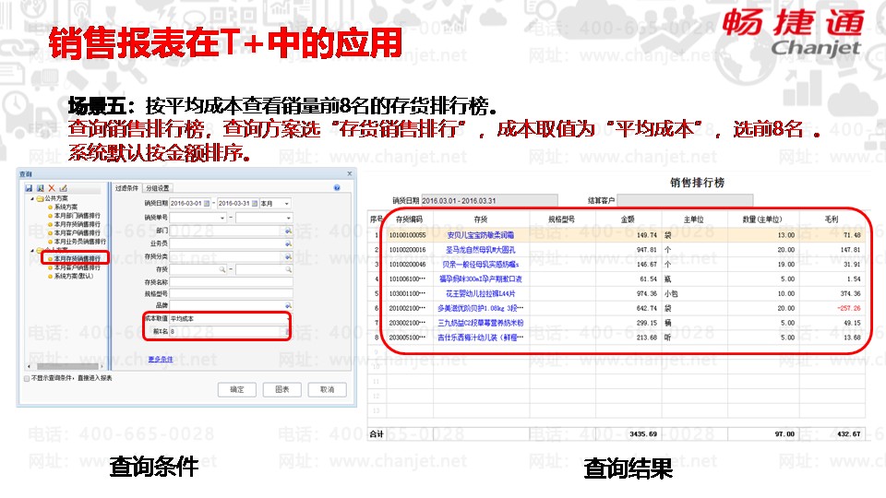Screen dimensions: 886x498
Task: Close the 查询 dialog with X
Action: coord(349,173)
